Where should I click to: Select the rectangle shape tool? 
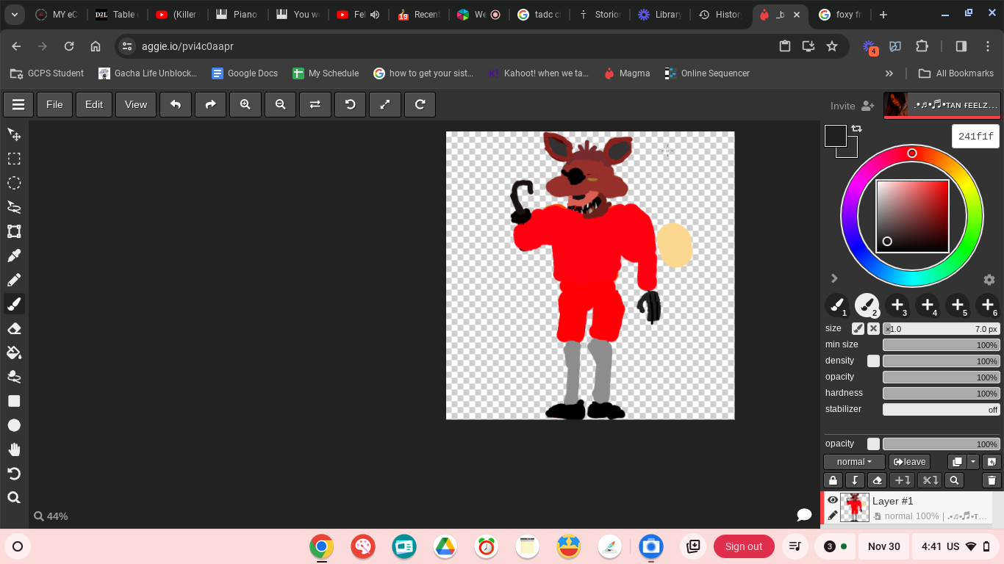pos(14,401)
